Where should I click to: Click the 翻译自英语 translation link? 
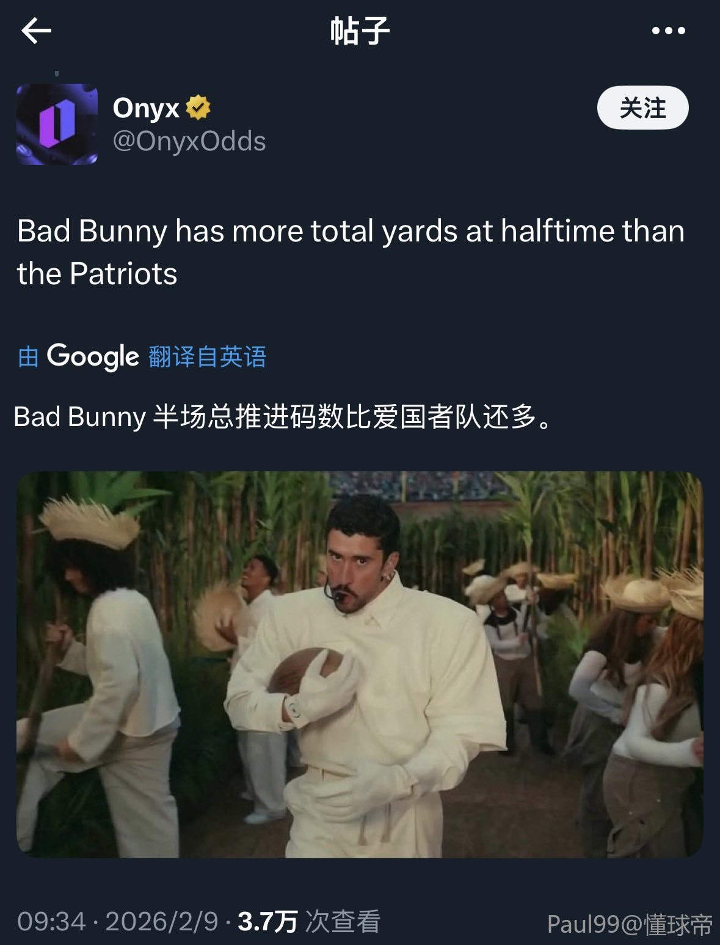coord(208,356)
